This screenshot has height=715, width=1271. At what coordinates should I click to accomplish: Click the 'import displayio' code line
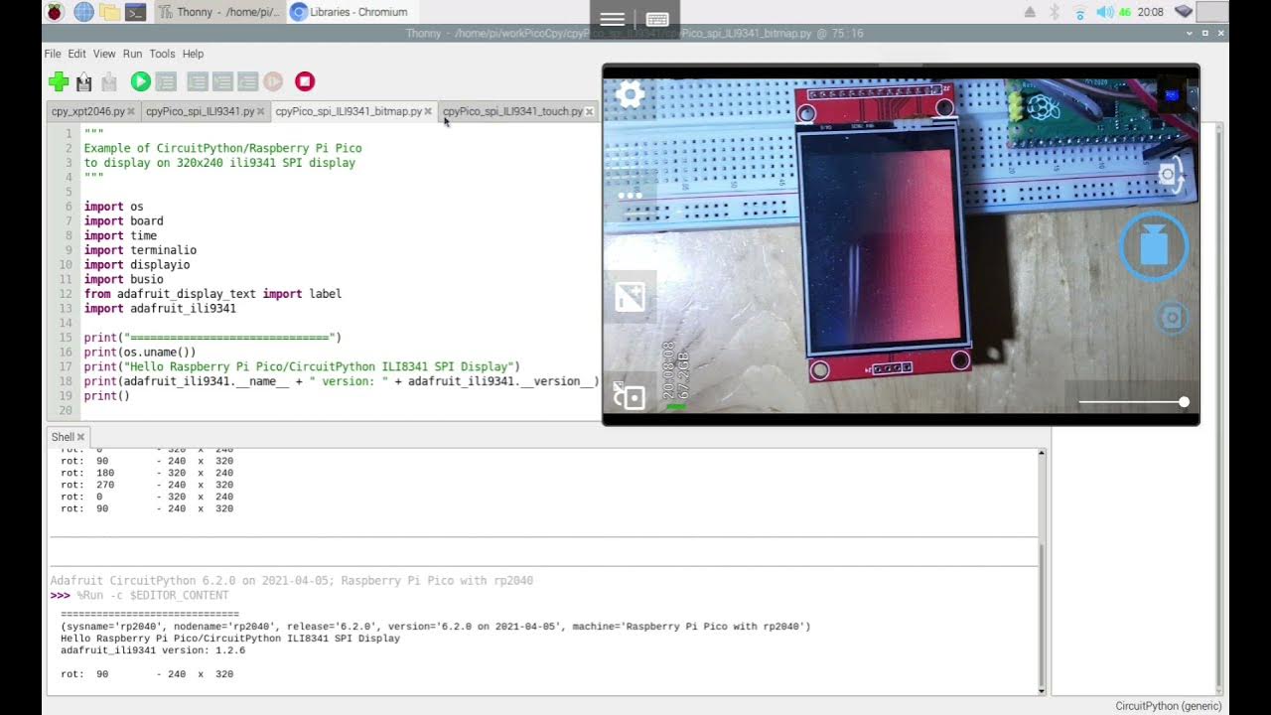137,265
